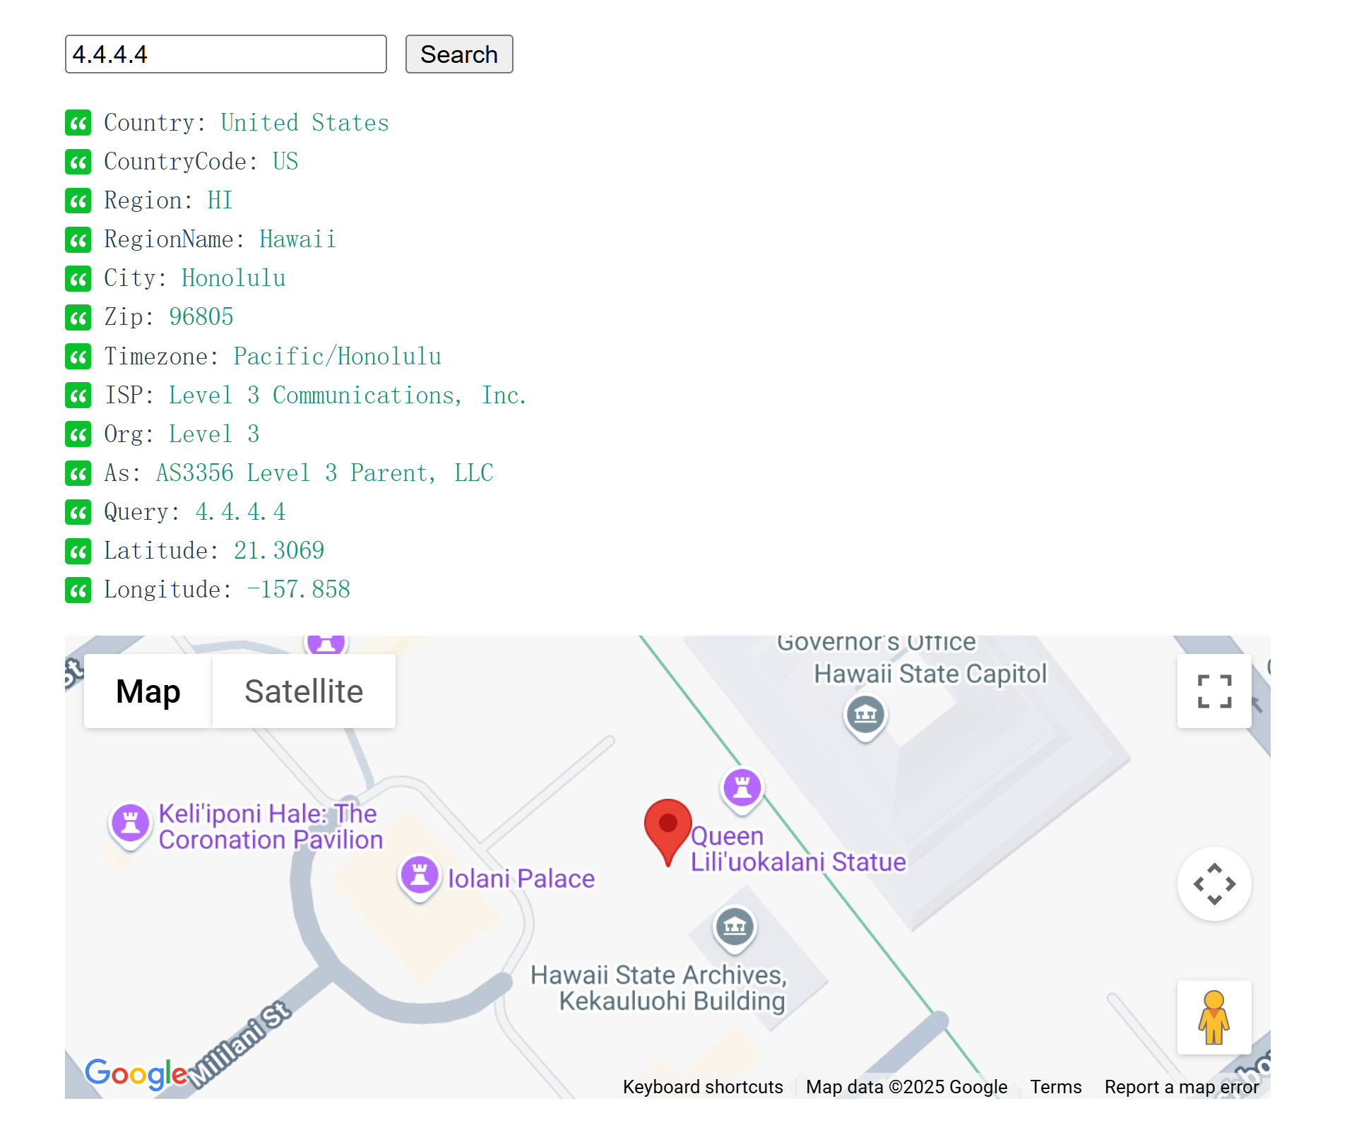
Task: Click the Street View pegman
Action: [x=1214, y=1018]
